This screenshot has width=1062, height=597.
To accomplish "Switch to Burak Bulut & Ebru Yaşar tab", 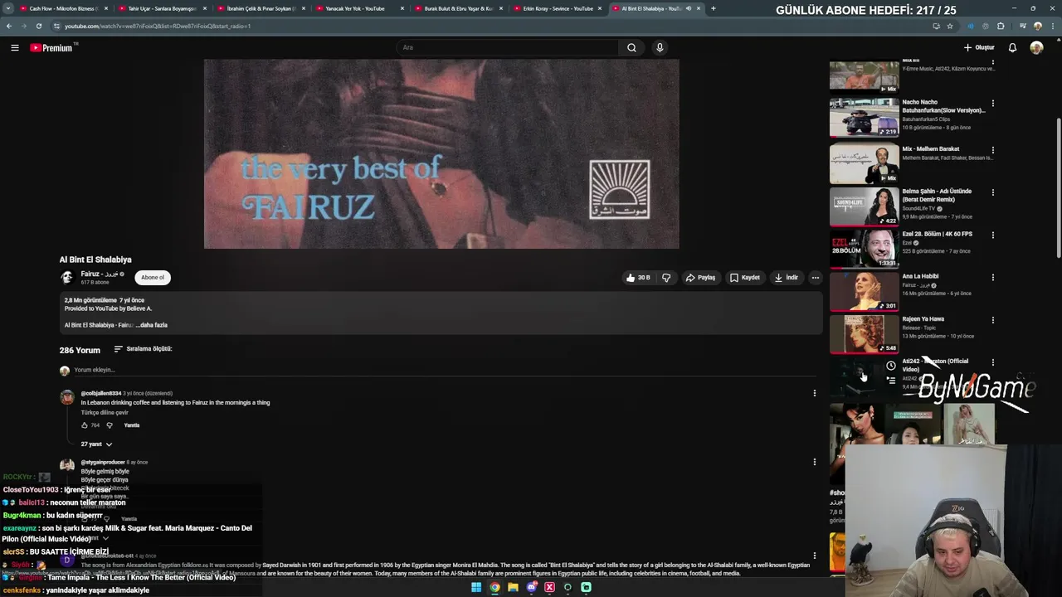I will (x=458, y=8).
